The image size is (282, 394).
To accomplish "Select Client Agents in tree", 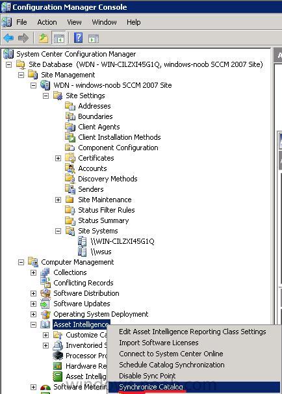I will (99, 127).
